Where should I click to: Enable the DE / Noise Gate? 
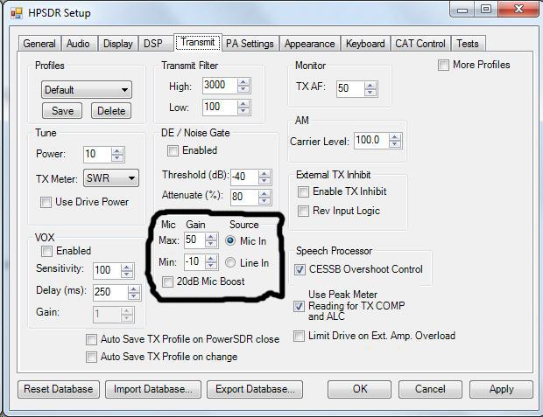[x=173, y=150]
